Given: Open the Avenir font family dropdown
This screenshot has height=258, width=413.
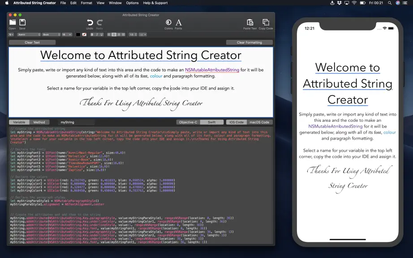Looking at the screenshot, I should (29, 34).
